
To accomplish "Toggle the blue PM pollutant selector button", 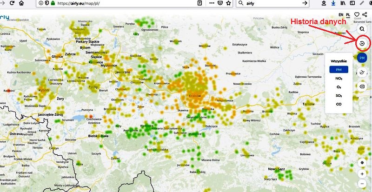I will tap(362, 58).
